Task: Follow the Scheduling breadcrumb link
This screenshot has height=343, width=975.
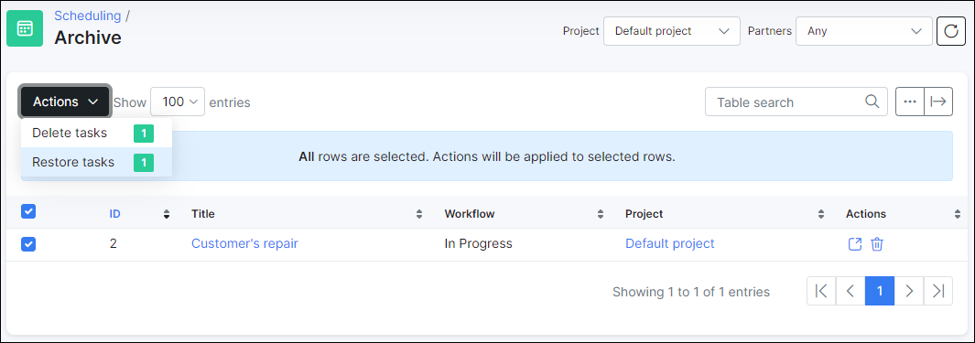Action: coord(88,16)
